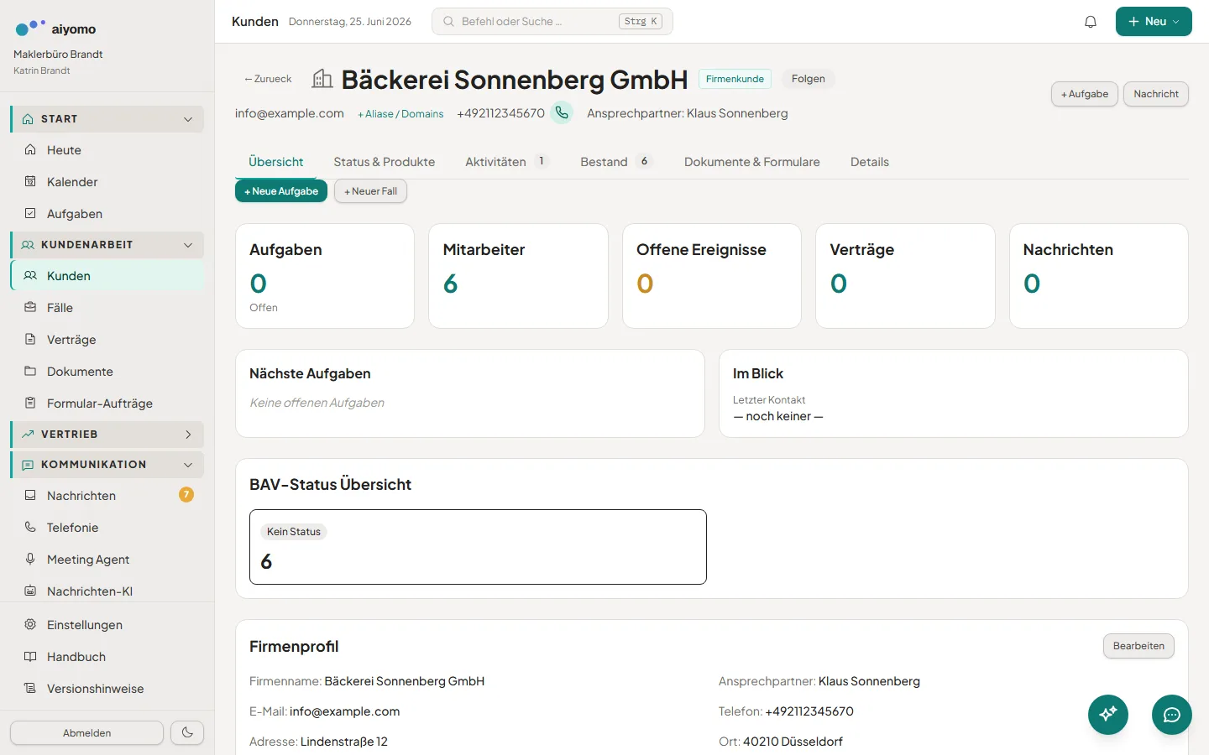Click the orange 7 unread badge
Viewport: 1209px width, 755px height.
(x=186, y=495)
